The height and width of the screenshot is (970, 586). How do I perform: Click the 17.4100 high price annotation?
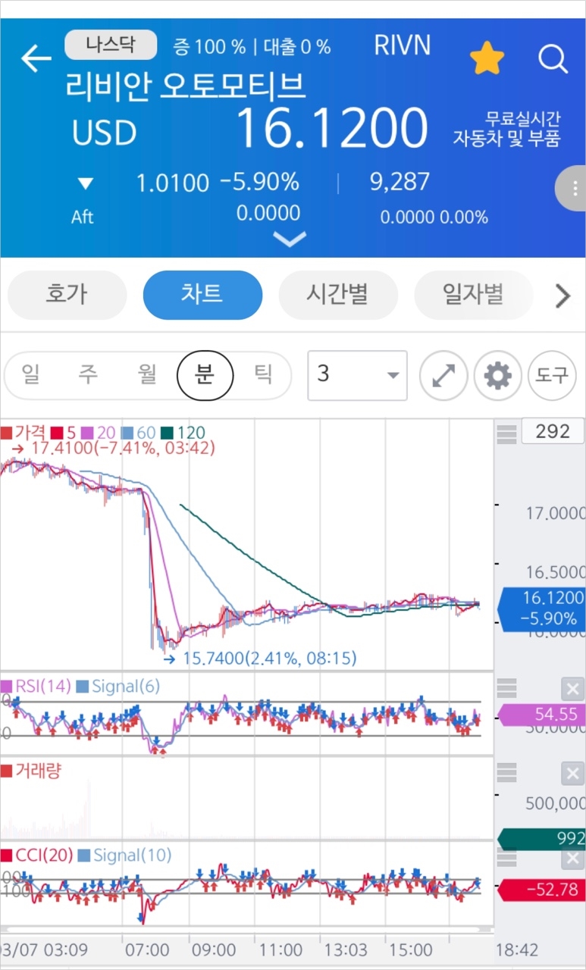[x=114, y=448]
